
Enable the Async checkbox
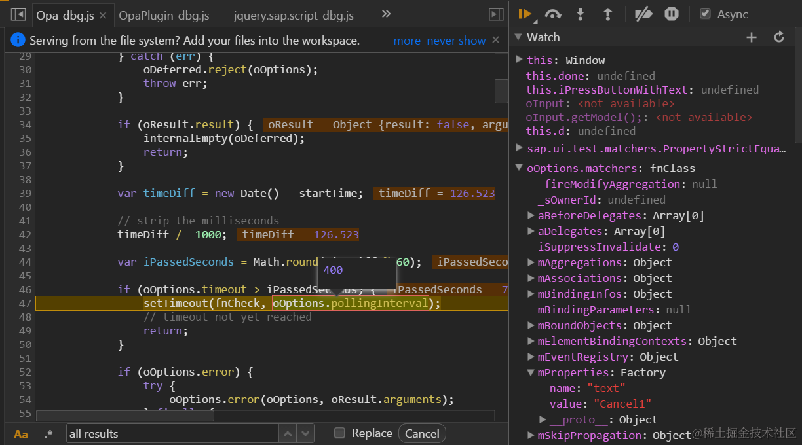705,14
